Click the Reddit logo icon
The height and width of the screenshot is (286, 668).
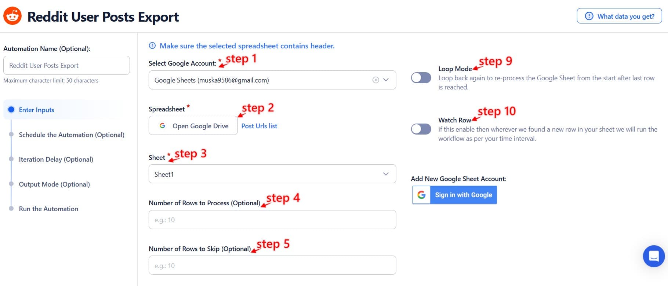(12, 16)
